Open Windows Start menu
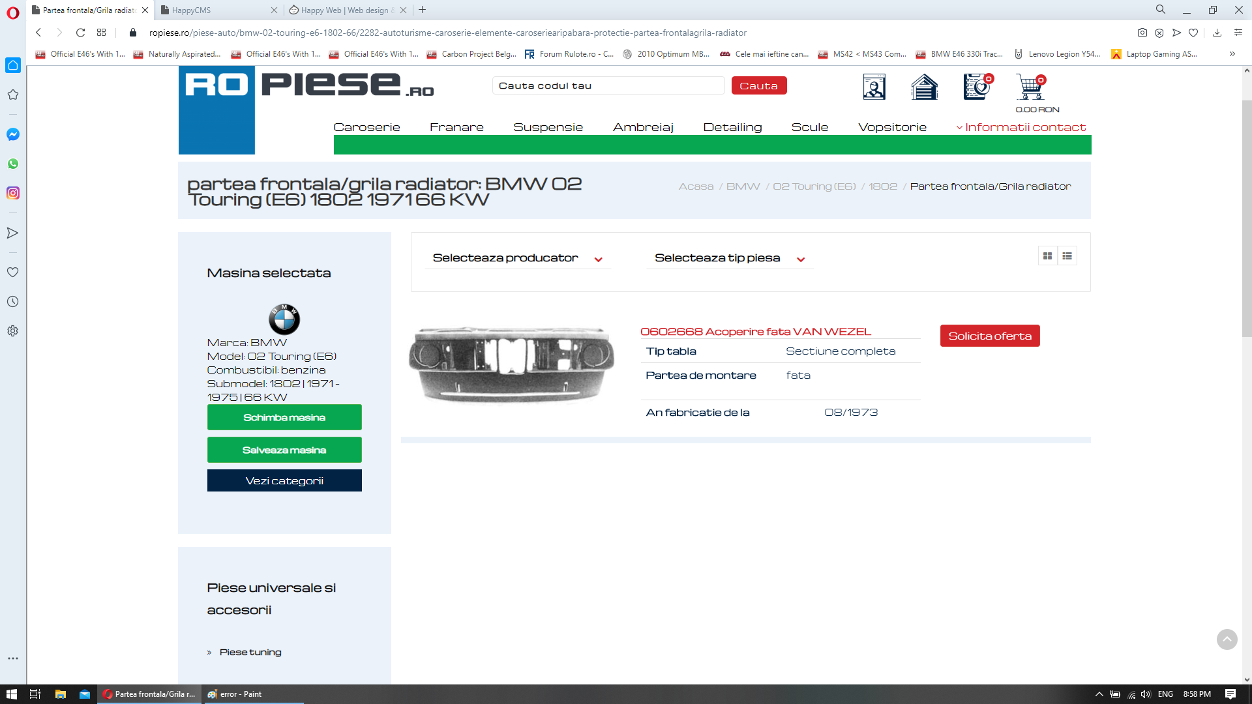 (x=11, y=694)
